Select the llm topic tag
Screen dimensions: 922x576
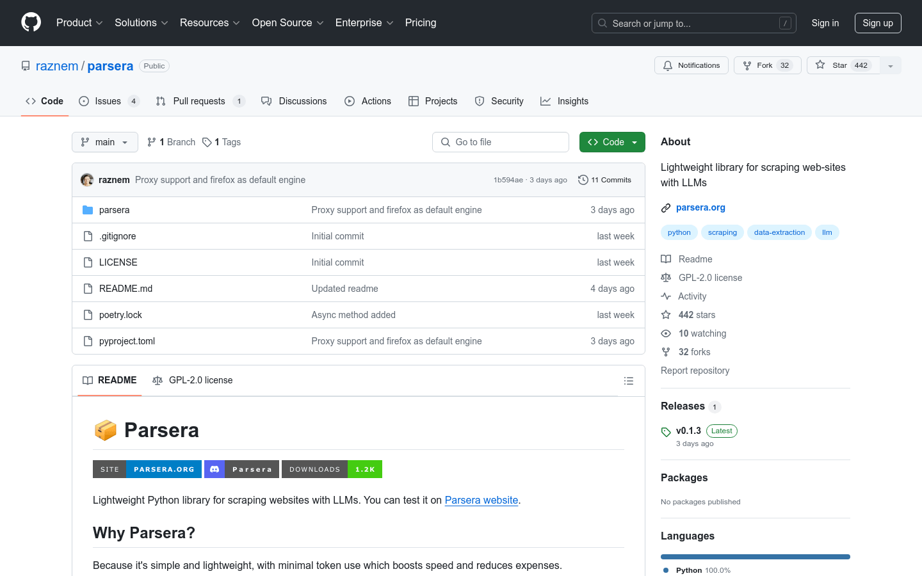pyautogui.click(x=827, y=232)
